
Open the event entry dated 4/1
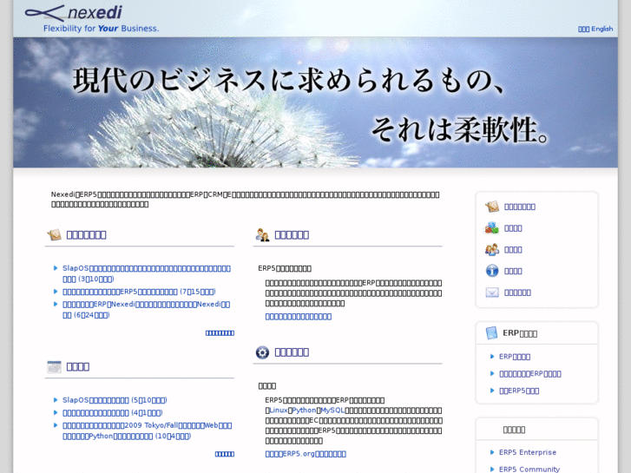(112, 412)
